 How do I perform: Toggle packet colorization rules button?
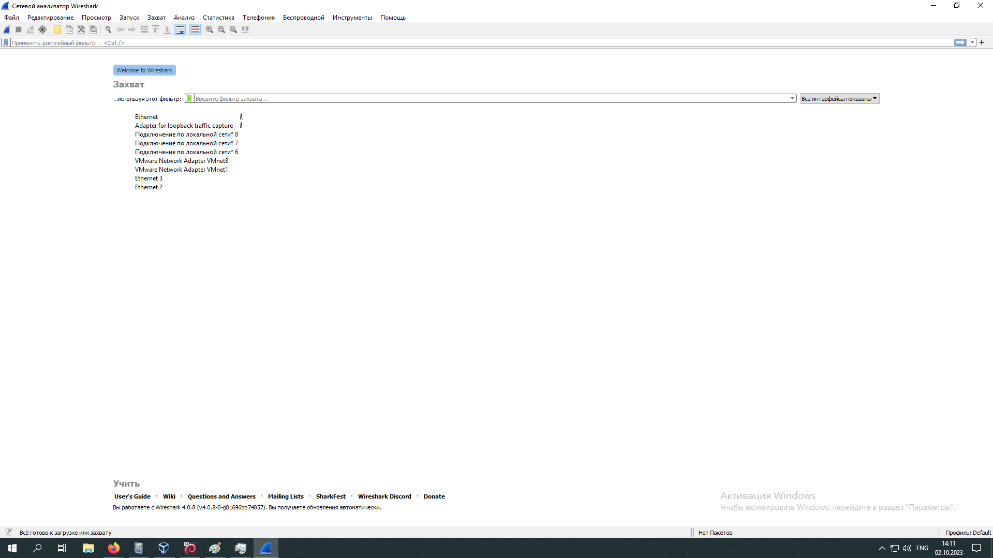point(195,29)
